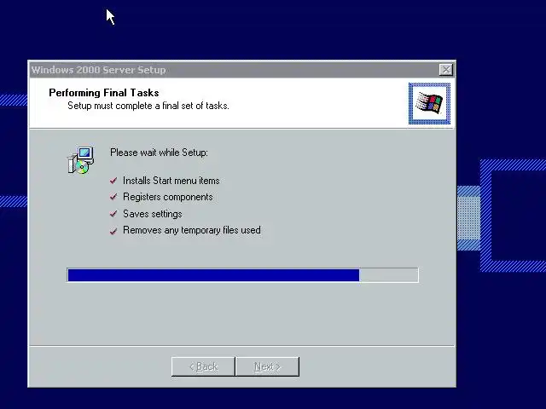Click the 'Please wait while Setup:' text
The width and height of the screenshot is (546, 409).
(159, 153)
